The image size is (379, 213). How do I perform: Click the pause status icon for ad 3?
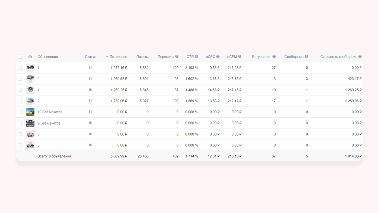coord(90,79)
